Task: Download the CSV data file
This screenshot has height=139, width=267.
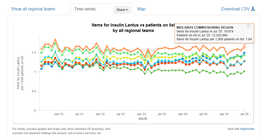Action: [235, 9]
